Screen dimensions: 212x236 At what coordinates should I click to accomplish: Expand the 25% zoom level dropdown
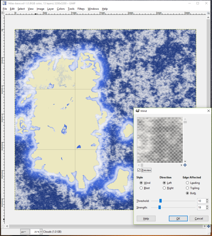tap(41, 232)
